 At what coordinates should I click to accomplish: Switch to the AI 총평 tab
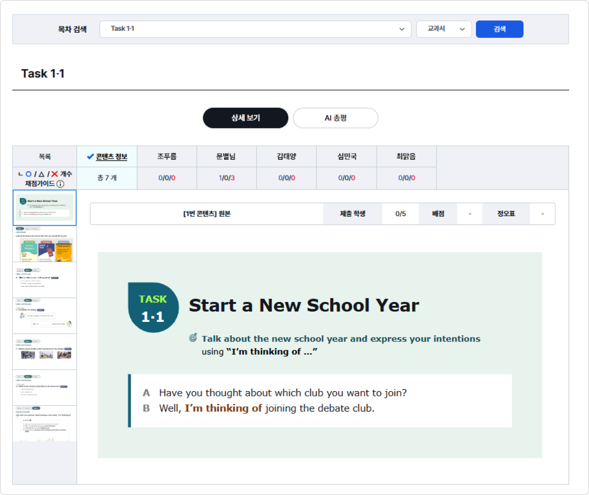click(x=335, y=118)
